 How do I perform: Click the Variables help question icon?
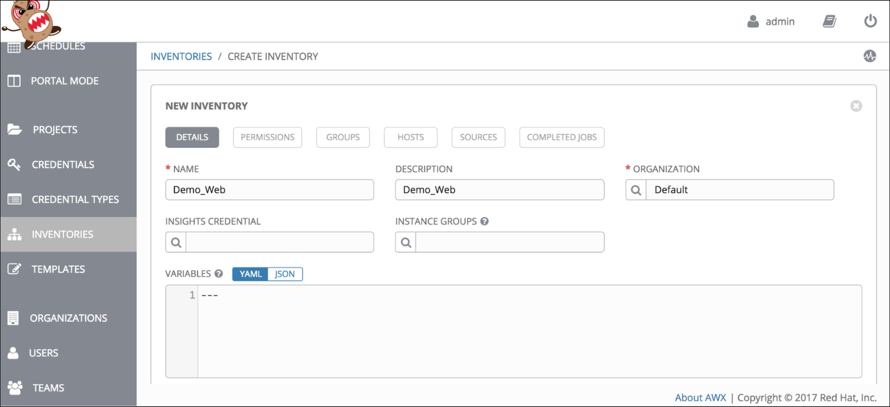[219, 274]
